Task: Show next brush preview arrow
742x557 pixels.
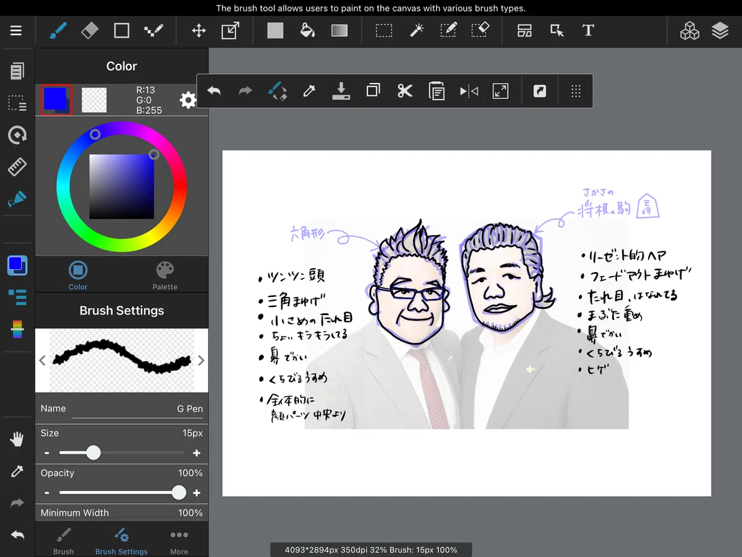Action: [x=201, y=361]
